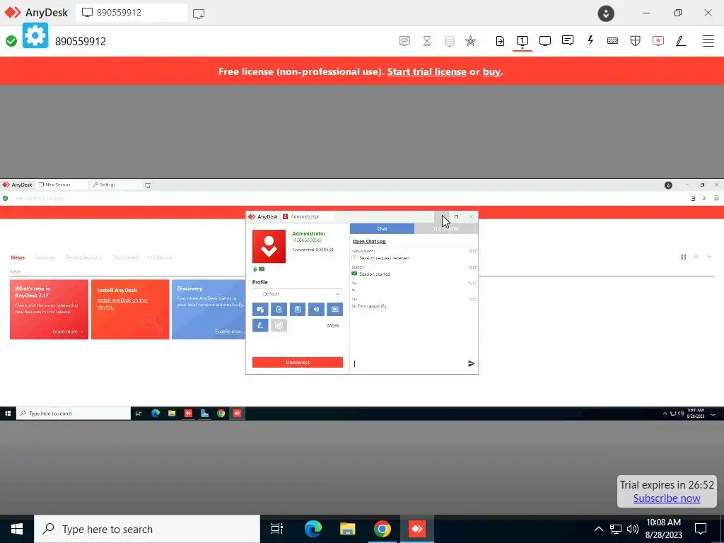Viewport: 724px width, 543px height.
Task: Open the Invitations tab in remote window
Action: coord(160,257)
